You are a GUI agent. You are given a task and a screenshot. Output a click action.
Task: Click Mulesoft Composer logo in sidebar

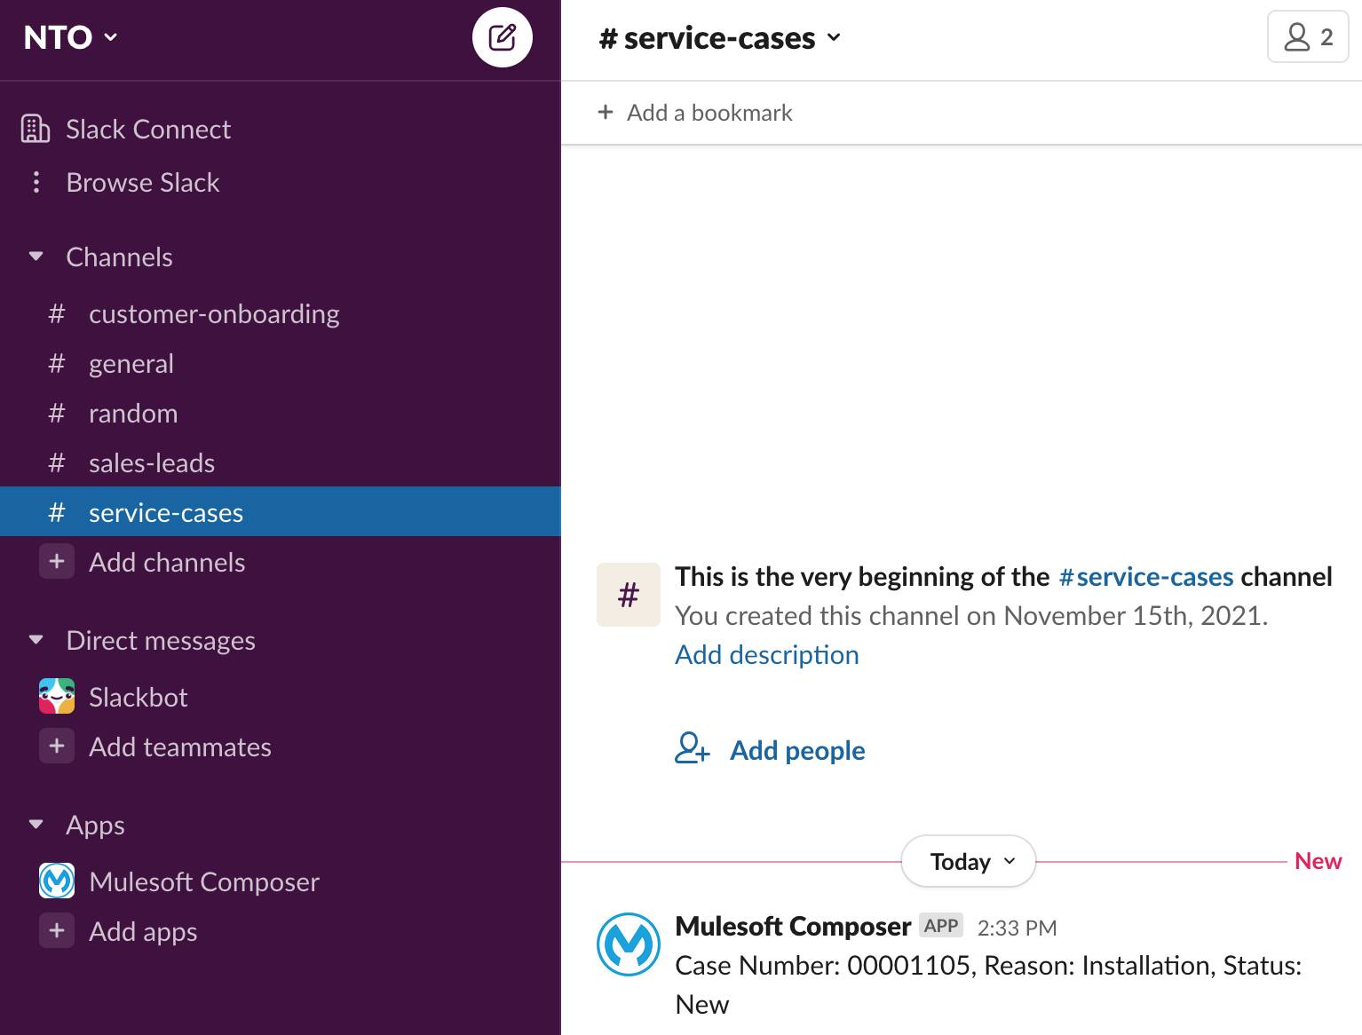[x=57, y=881]
